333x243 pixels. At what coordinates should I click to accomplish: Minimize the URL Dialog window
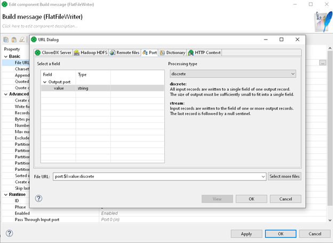point(266,40)
